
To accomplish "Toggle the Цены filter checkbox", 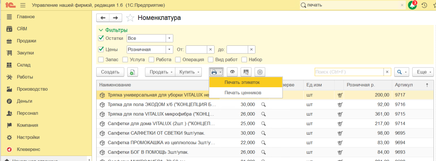I will pyautogui.click(x=101, y=50).
